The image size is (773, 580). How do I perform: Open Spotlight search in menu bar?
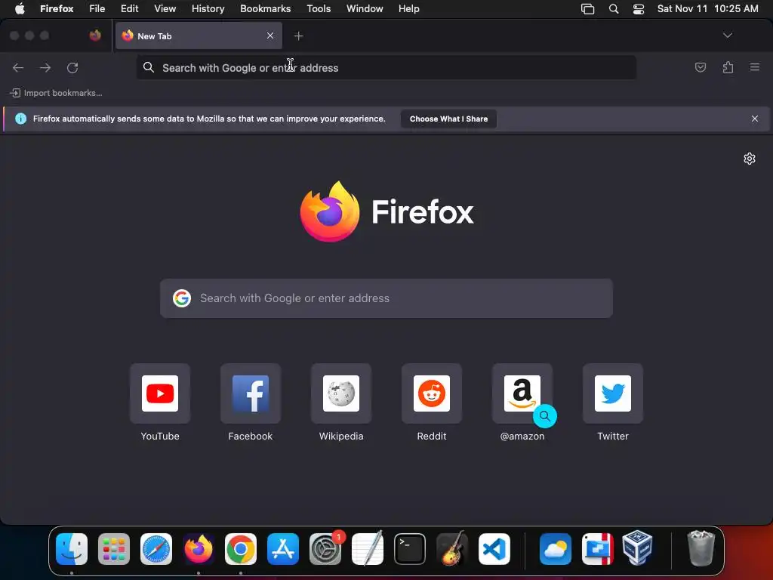613,9
